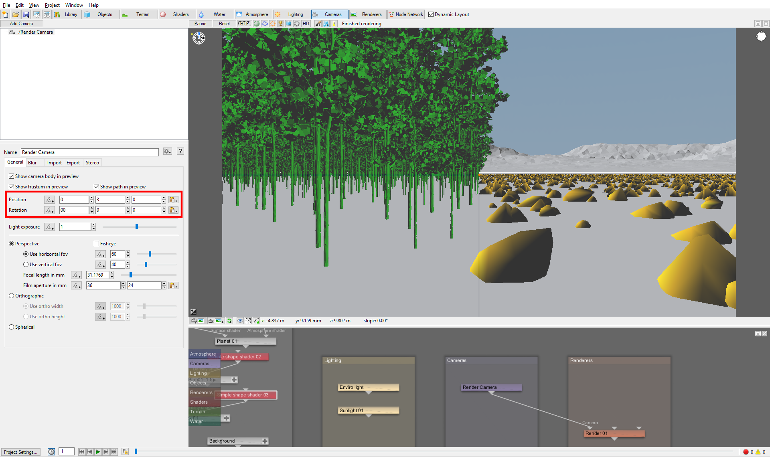
Task: Toggle the Dynamic Layout checkbox
Action: point(431,14)
